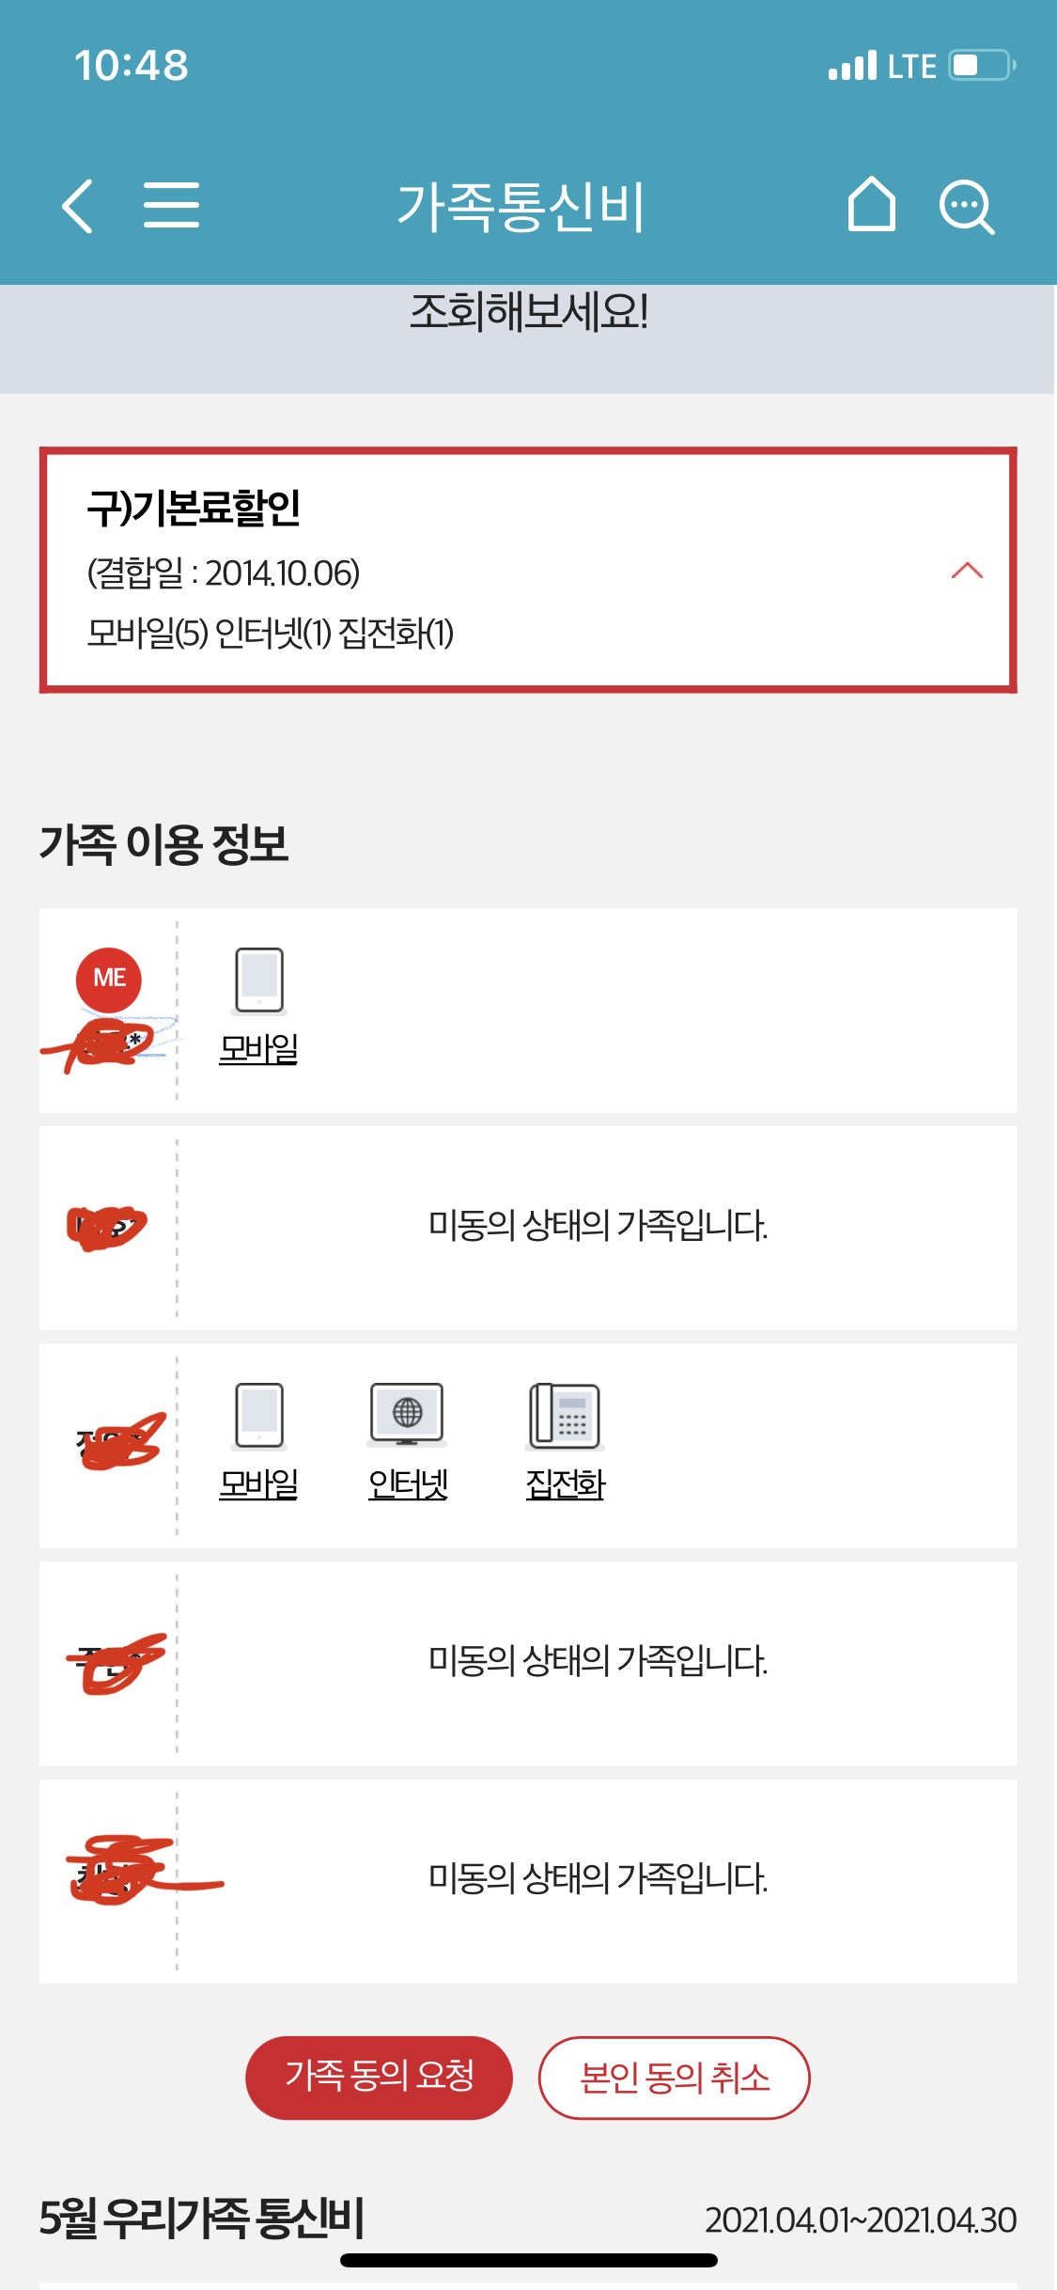Tap the 구)기본료할인 bundle card title
Screen dimensions: 1057x2290
[x=194, y=508]
